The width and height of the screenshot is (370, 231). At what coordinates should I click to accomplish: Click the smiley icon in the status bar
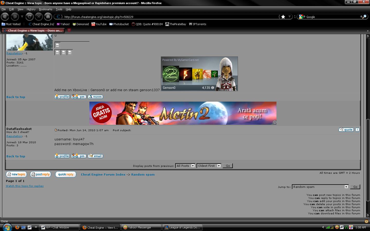(366, 221)
